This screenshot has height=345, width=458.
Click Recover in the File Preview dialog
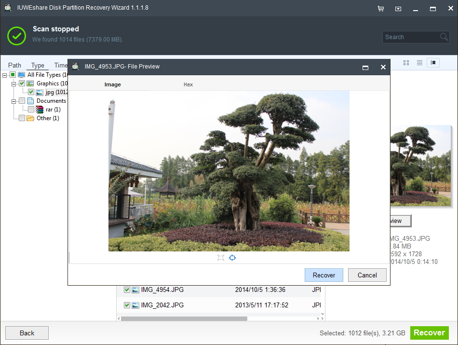coord(323,275)
